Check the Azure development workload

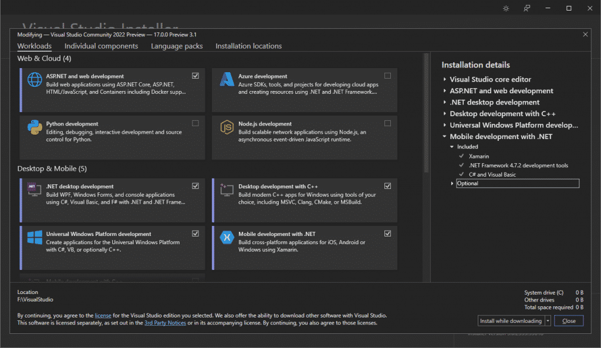387,76
